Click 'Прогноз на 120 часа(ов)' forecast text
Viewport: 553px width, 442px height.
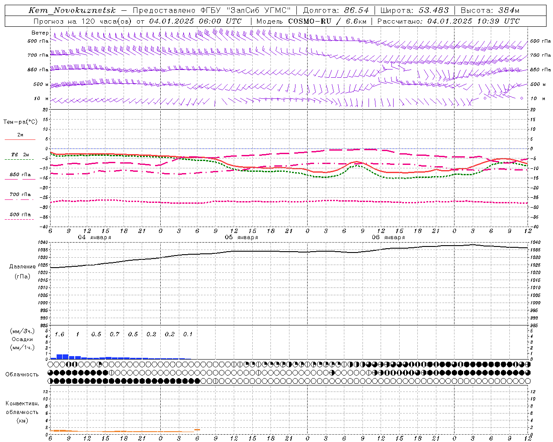pyautogui.click(x=83, y=21)
